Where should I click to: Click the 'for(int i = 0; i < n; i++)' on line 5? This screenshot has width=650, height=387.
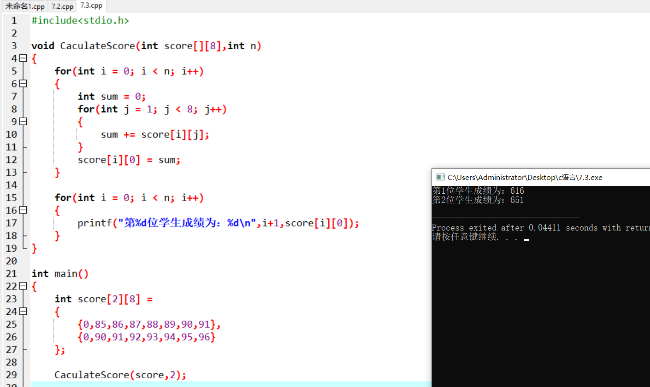(x=129, y=71)
